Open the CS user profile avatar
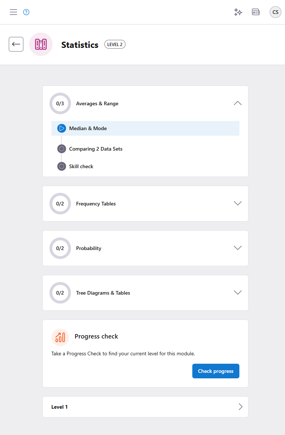Image resolution: width=285 pixels, height=435 pixels. (275, 12)
